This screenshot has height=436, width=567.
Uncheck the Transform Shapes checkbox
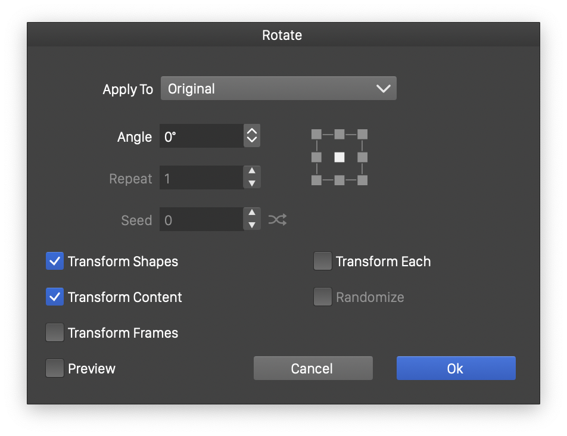55,261
